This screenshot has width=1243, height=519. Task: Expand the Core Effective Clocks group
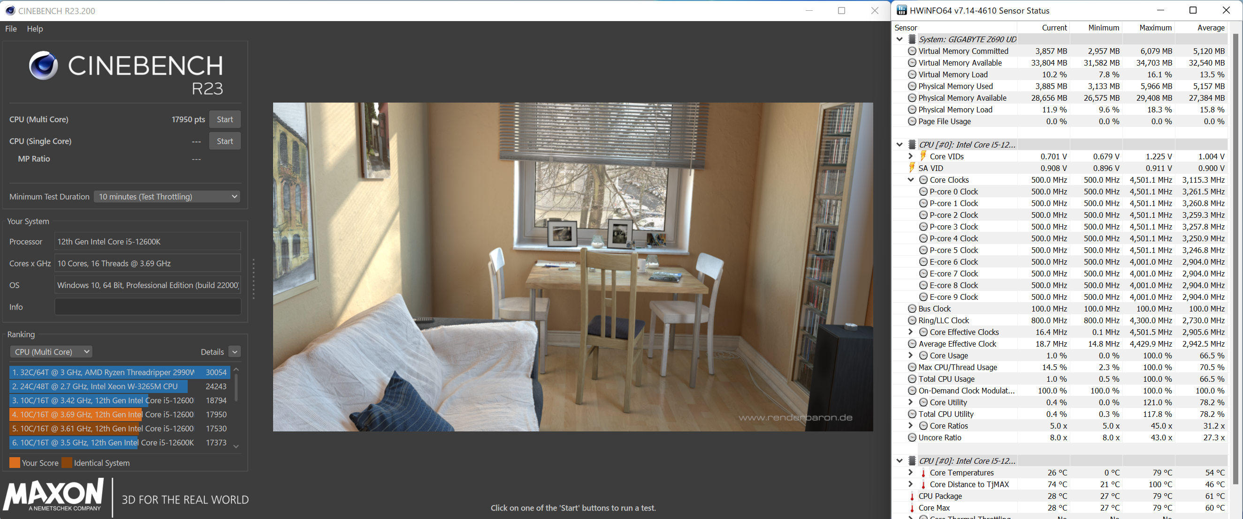tap(910, 332)
